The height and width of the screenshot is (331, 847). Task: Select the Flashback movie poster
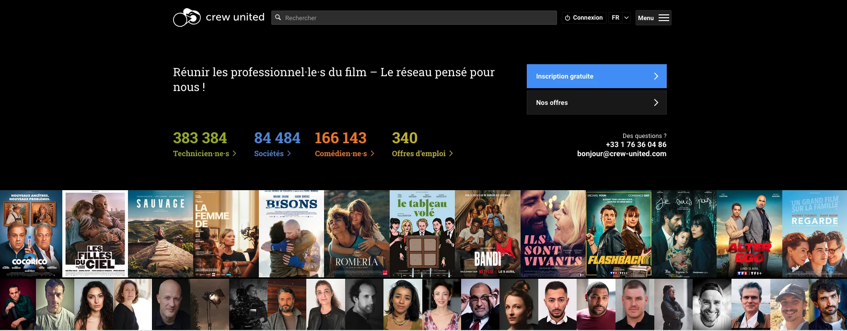coord(618,233)
